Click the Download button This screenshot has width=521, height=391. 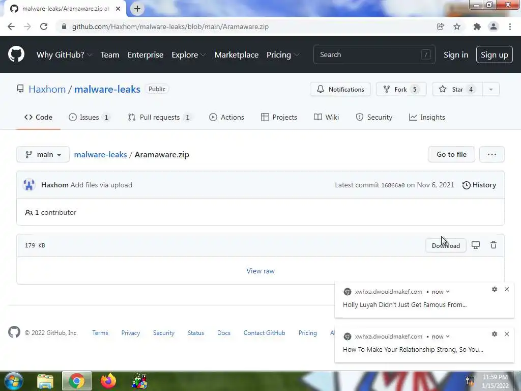[x=446, y=245]
